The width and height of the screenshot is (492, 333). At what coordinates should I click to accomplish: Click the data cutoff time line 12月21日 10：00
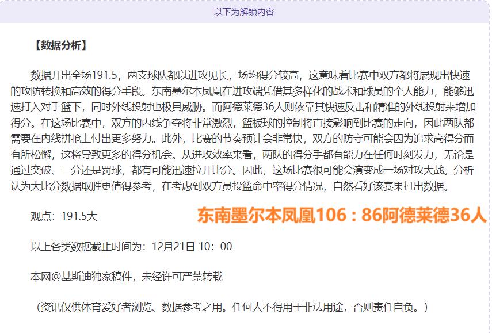click(x=131, y=247)
